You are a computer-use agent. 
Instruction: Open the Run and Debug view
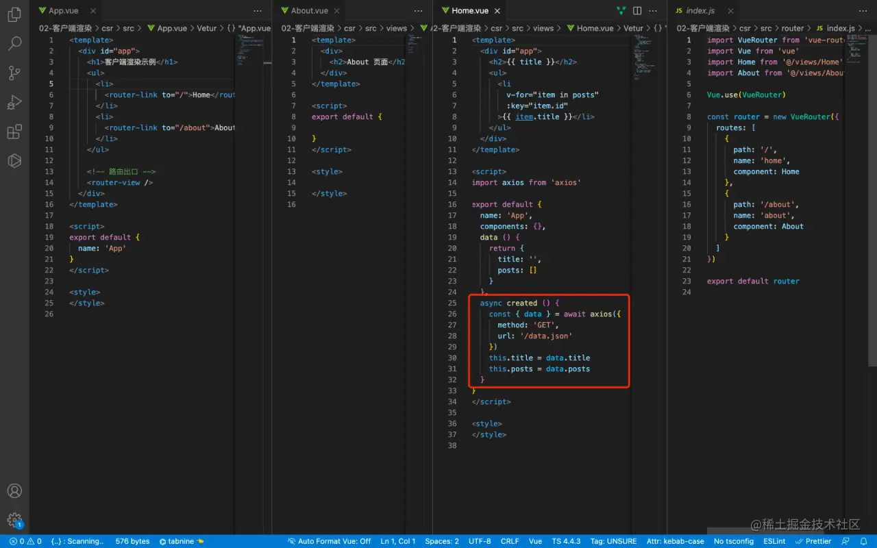pyautogui.click(x=14, y=103)
